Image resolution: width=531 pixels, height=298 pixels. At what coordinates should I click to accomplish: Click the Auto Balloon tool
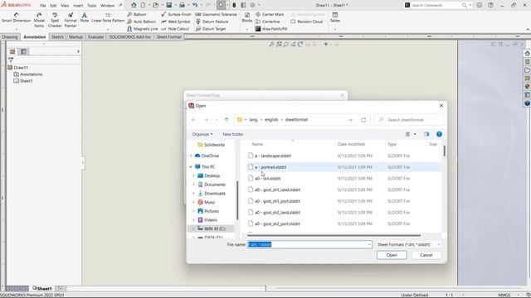coord(141,22)
